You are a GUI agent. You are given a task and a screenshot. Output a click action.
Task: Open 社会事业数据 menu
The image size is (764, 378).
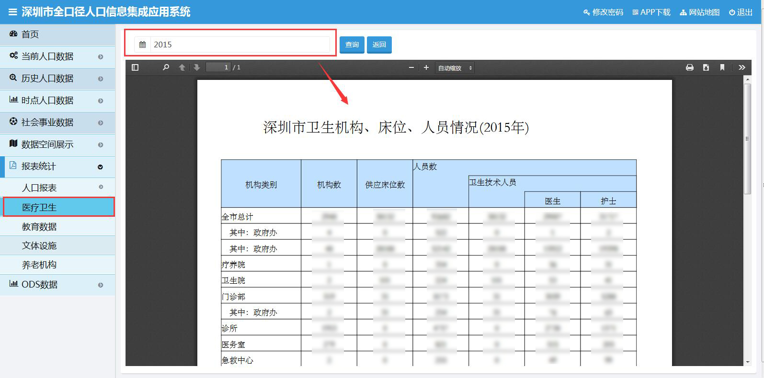tap(57, 122)
